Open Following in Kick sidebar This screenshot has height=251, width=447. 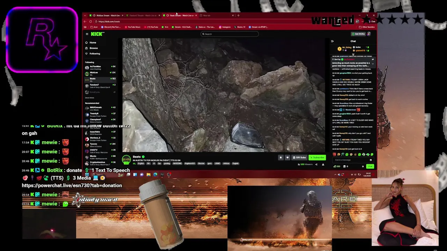tap(93, 54)
